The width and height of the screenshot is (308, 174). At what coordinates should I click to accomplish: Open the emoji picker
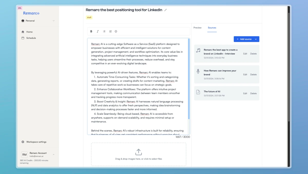click(x=116, y=31)
